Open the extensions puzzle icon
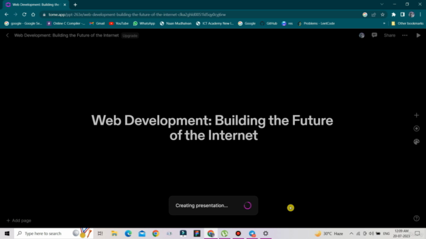 click(x=393, y=15)
